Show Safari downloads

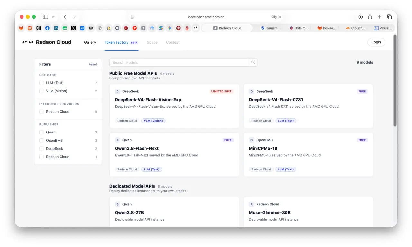pos(360,17)
